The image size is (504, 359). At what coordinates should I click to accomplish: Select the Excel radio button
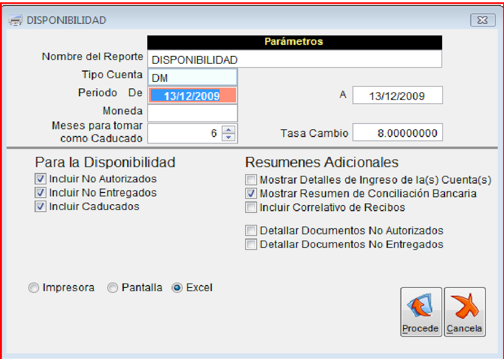177,288
